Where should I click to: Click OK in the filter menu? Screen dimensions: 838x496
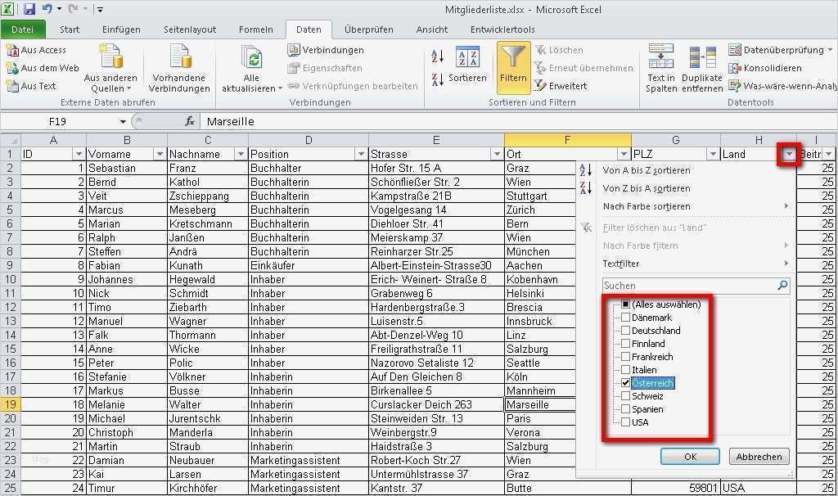[690, 457]
